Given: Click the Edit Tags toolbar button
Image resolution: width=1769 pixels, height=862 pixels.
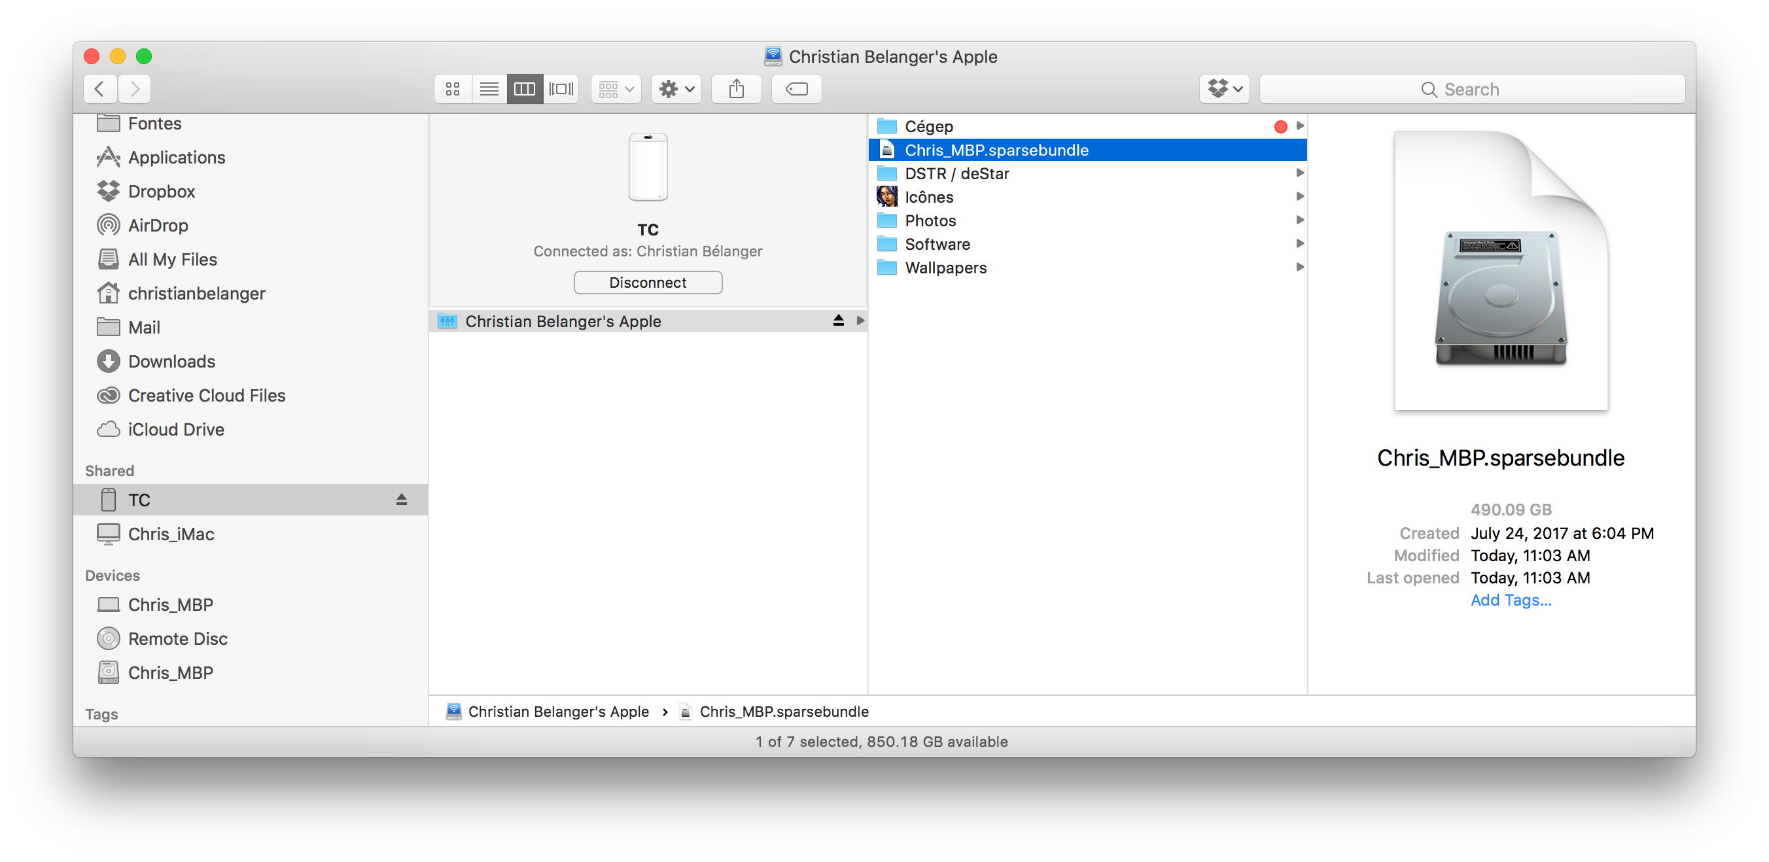Looking at the screenshot, I should tap(797, 89).
